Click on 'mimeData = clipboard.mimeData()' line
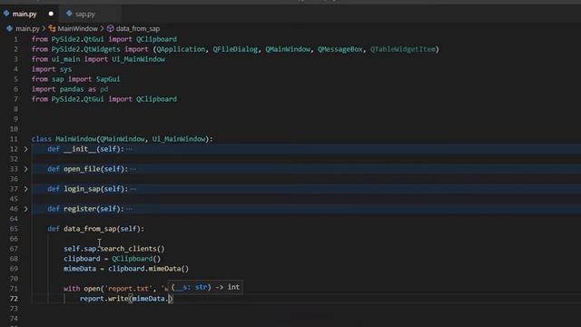 126,269
